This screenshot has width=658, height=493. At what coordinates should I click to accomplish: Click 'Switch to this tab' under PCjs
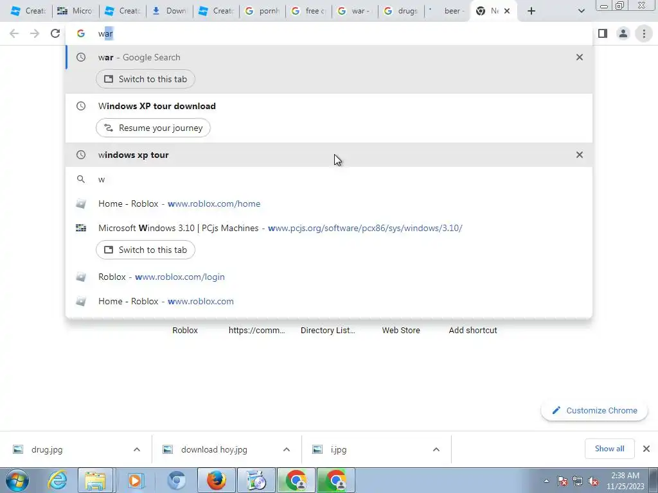(145, 250)
